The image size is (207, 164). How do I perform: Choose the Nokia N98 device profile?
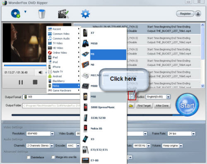(104, 97)
